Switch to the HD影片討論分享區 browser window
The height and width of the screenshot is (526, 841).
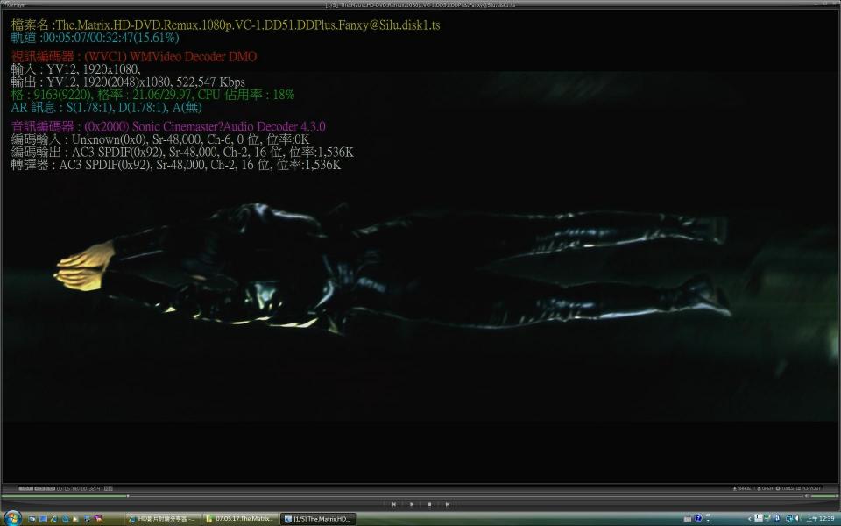click(x=164, y=519)
